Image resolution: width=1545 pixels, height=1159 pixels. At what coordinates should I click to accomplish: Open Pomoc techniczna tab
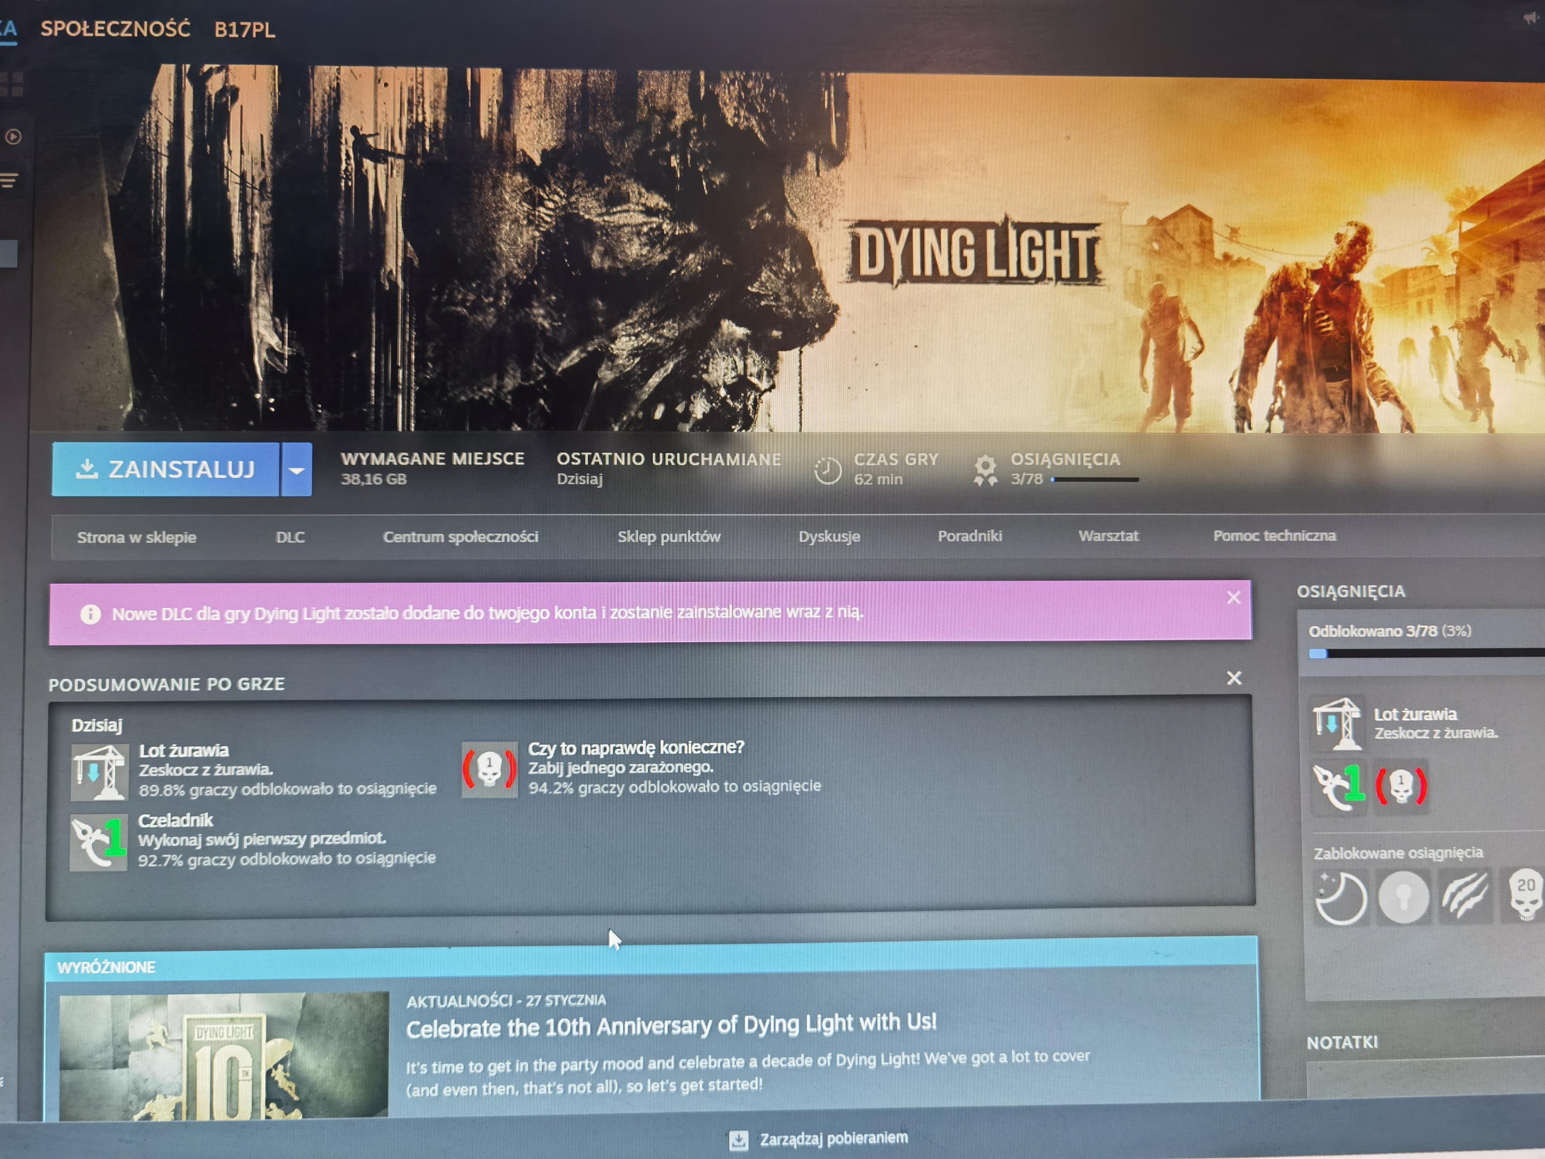1274,536
